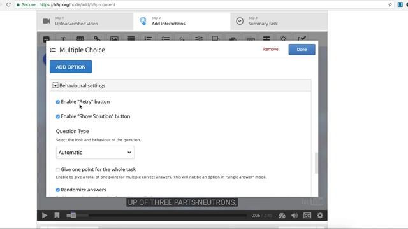Select the Drag and Drop tool
This screenshot has height=229, width=408.
click(x=215, y=39)
